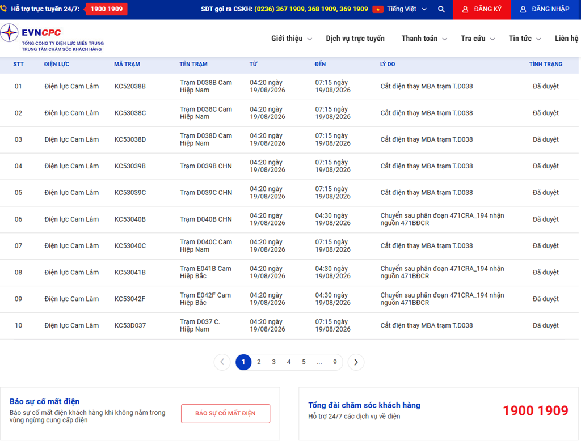581x441 pixels.
Task: Click the Vietnam flag icon
Action: [377, 9]
